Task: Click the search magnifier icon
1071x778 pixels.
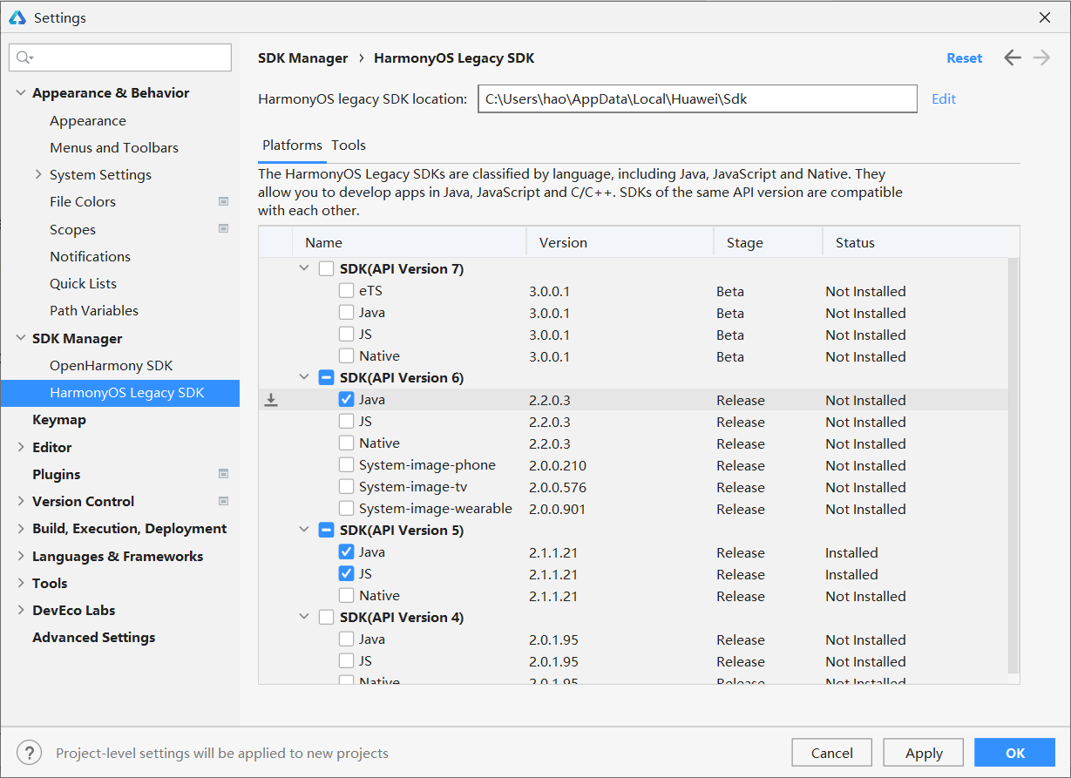Action: (x=24, y=58)
